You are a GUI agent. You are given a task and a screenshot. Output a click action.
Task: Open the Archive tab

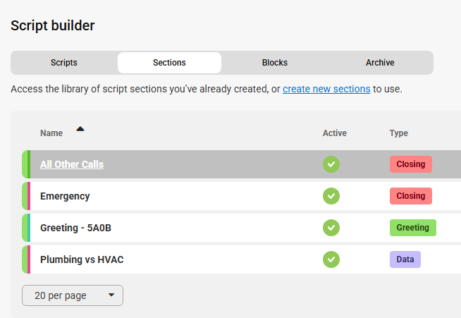pyautogui.click(x=380, y=63)
